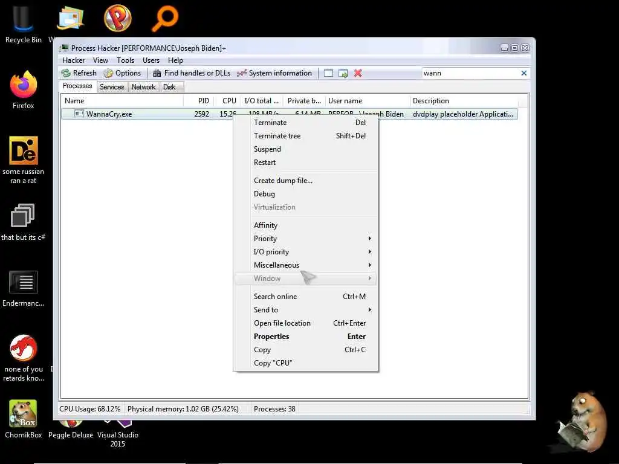Image resolution: width=619 pixels, height=464 pixels.
Task: Open the Recycle Bin desktop icon
Action: (23, 23)
